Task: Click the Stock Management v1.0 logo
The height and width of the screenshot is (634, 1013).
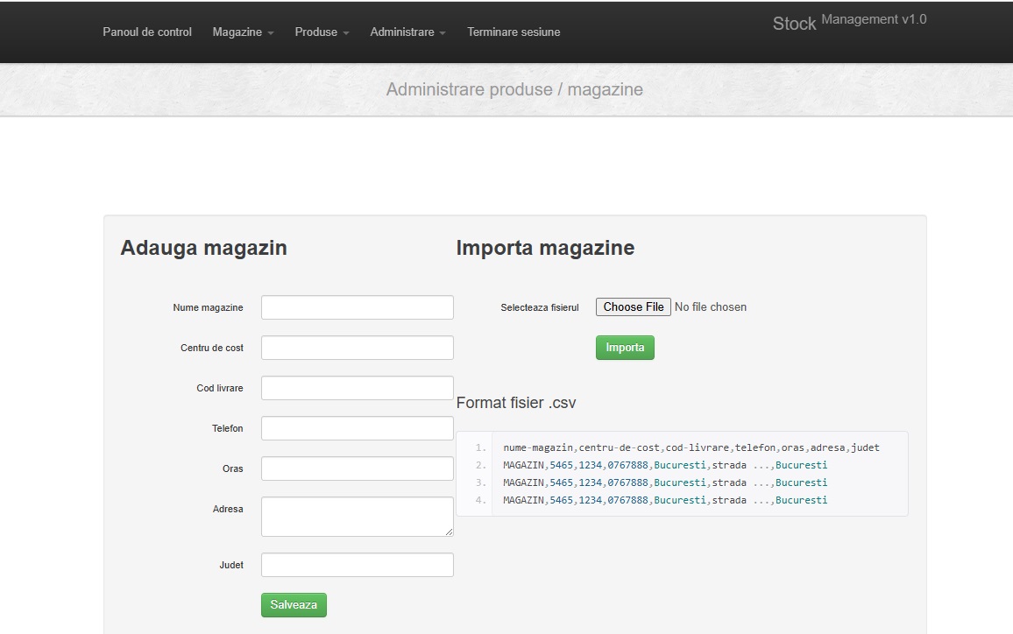Action: click(x=848, y=23)
